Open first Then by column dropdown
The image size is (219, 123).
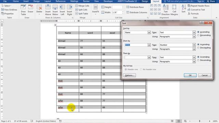[x=149, y=45]
